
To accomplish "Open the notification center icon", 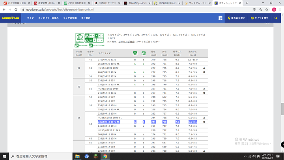I will coord(278,156).
